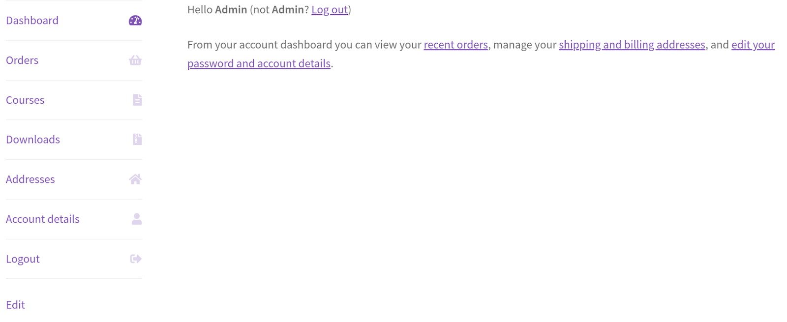Follow the recent orders link

tap(455, 45)
